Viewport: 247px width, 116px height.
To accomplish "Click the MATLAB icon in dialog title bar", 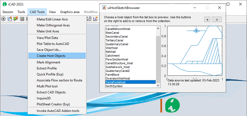I will click(104, 8).
